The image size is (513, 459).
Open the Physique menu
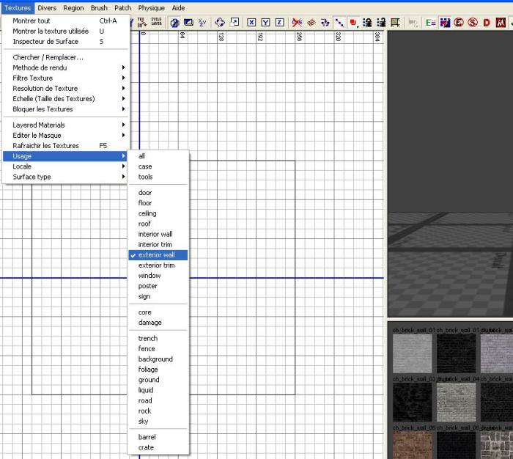pyautogui.click(x=152, y=8)
